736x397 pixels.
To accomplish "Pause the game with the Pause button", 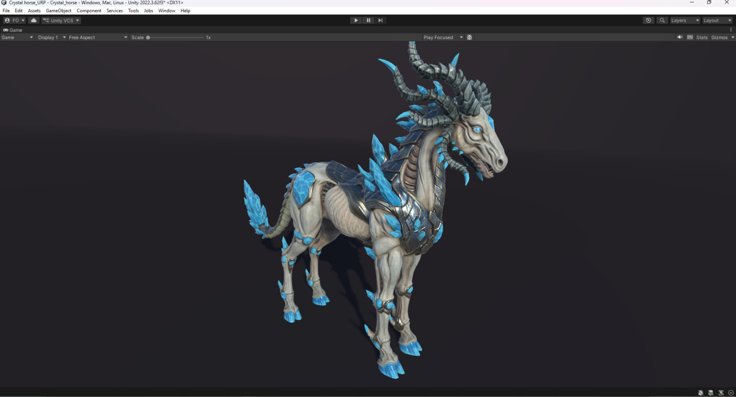I will pyautogui.click(x=368, y=20).
